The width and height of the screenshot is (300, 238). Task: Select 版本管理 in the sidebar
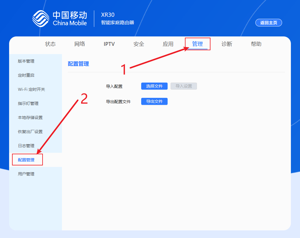point(26,61)
